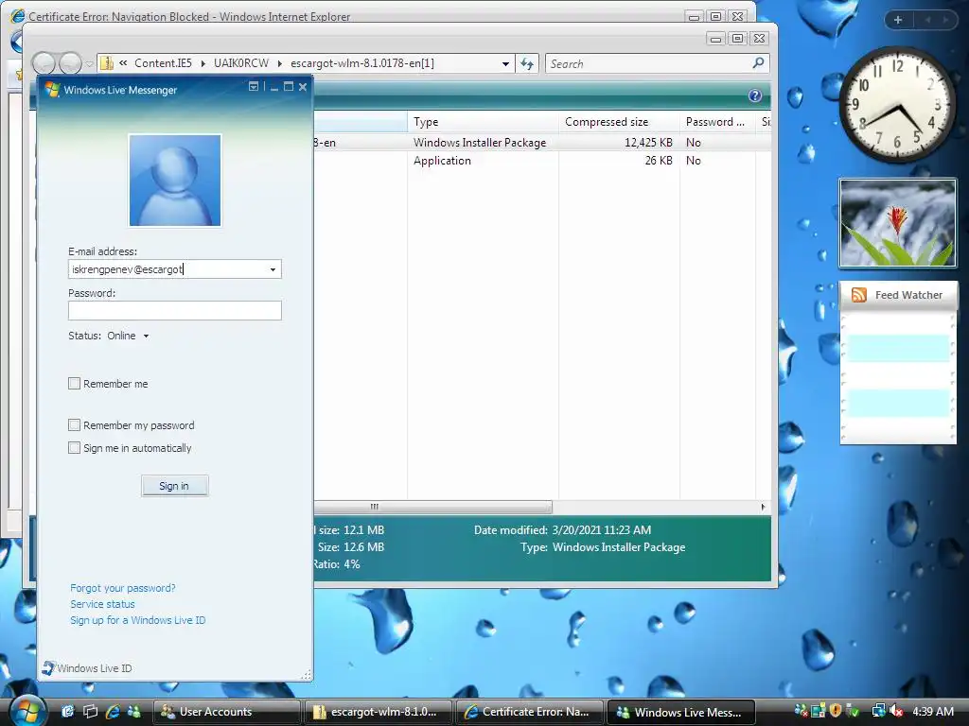Image resolution: width=969 pixels, height=726 pixels.
Task: Click the Sign in button
Action: click(174, 486)
